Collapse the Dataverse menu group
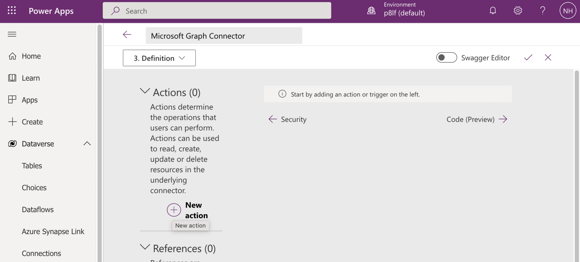Viewport: 580px width, 262px height. point(87,144)
